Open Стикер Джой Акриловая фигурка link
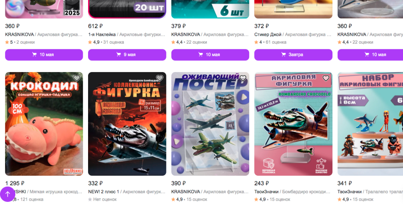The width and height of the screenshot is (403, 206). click(x=293, y=34)
